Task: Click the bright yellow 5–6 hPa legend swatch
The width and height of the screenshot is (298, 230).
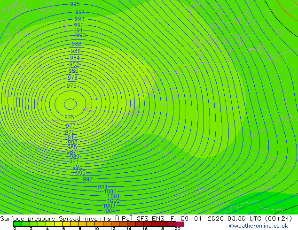Action: (58, 224)
